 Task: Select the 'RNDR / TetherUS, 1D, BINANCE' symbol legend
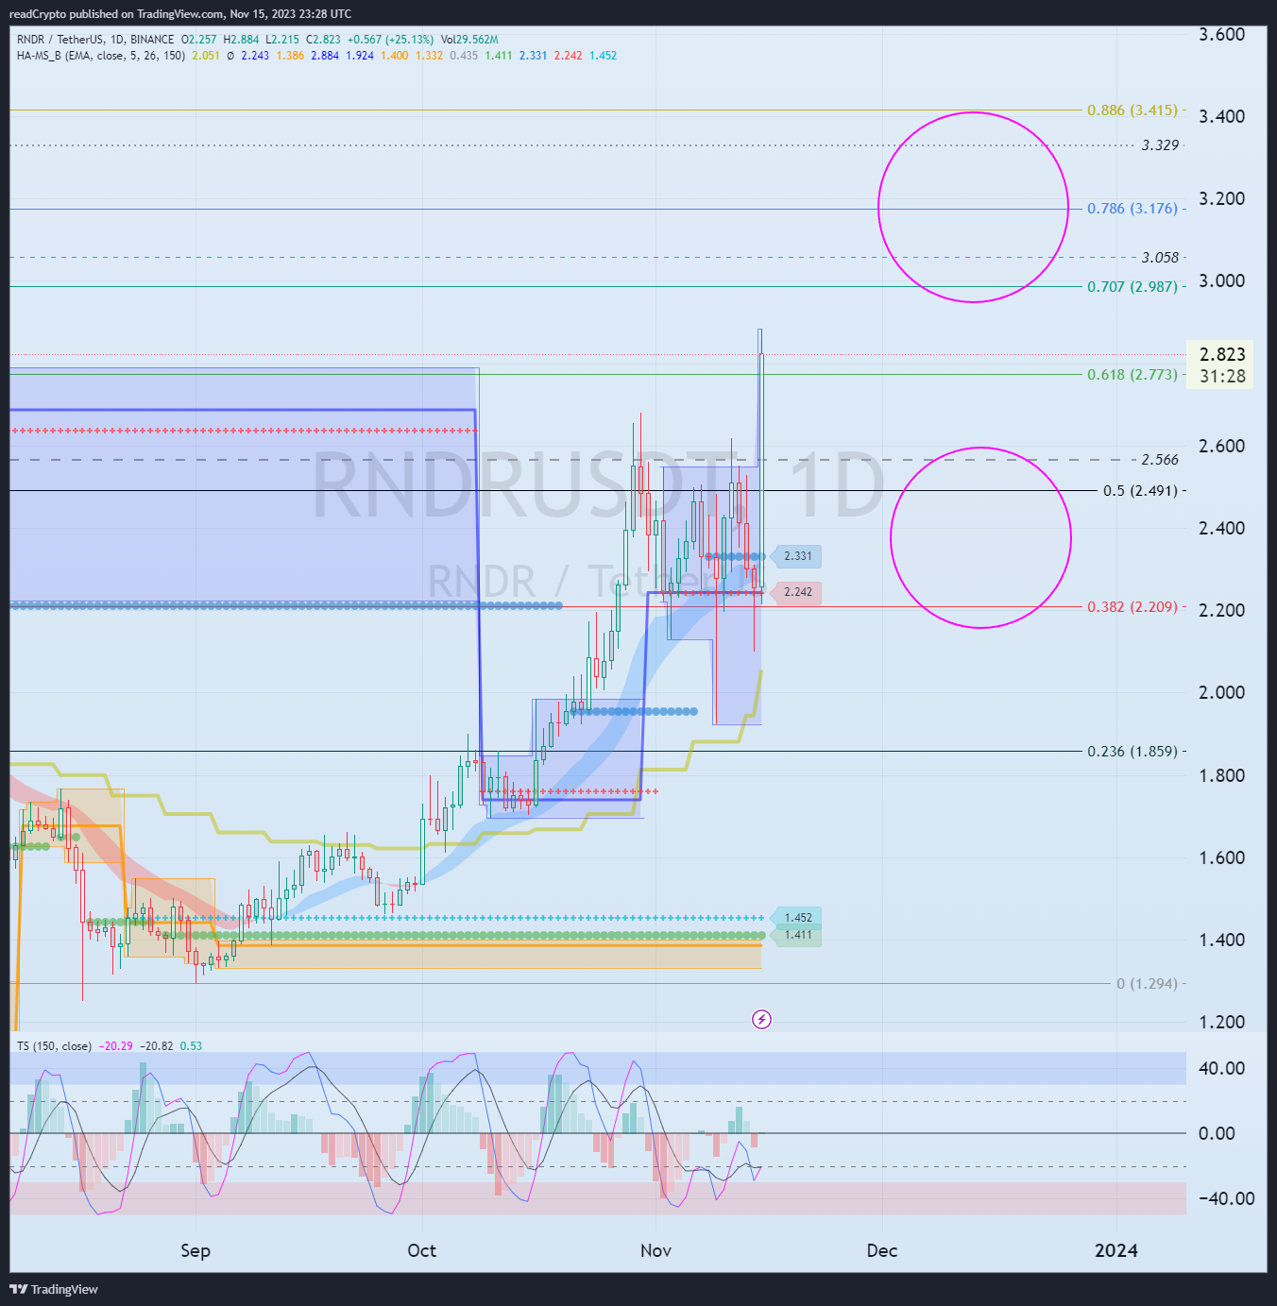[x=95, y=40]
